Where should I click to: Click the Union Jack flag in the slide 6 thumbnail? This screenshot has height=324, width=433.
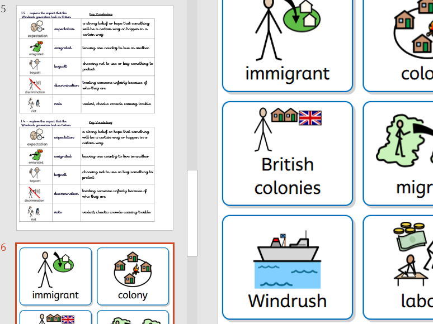click(68, 320)
